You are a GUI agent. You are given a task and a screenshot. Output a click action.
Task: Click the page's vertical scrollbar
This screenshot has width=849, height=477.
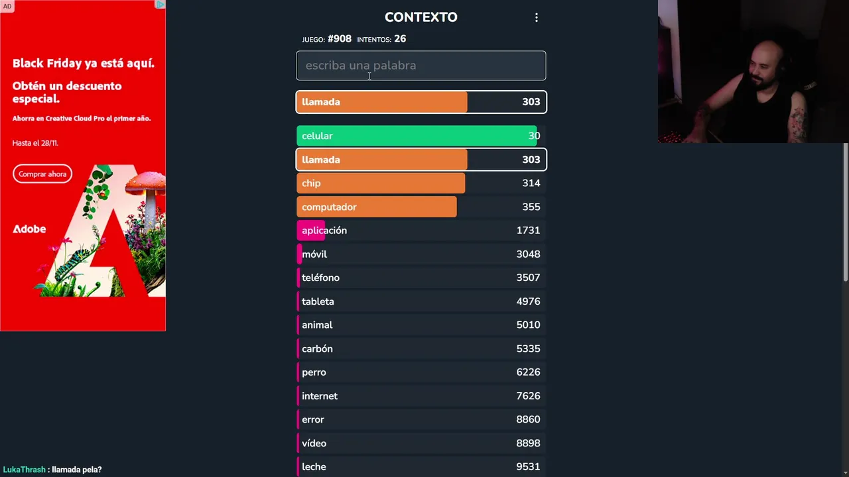click(845, 212)
